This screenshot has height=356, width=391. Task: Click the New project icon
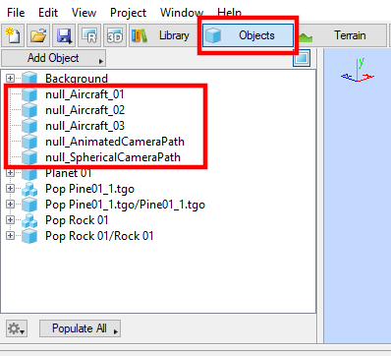(x=13, y=35)
